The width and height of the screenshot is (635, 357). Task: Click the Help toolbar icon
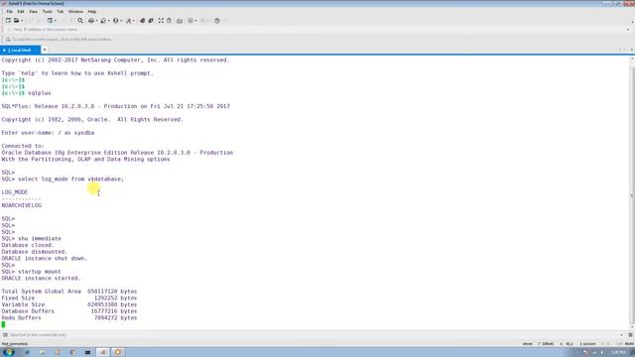pos(217,20)
